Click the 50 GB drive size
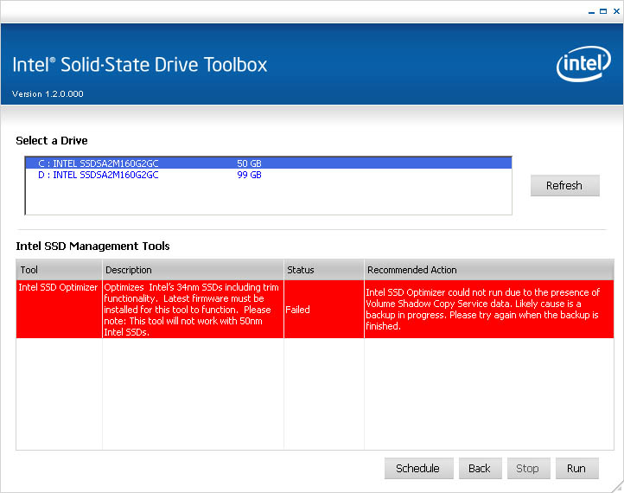The image size is (624, 493). (249, 163)
